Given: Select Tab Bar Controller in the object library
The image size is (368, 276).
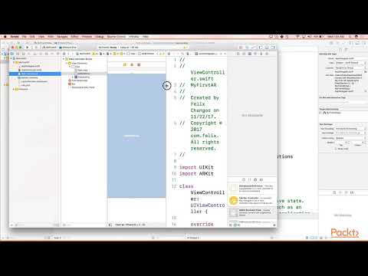Looking at the screenshot, I should [x=251, y=201].
